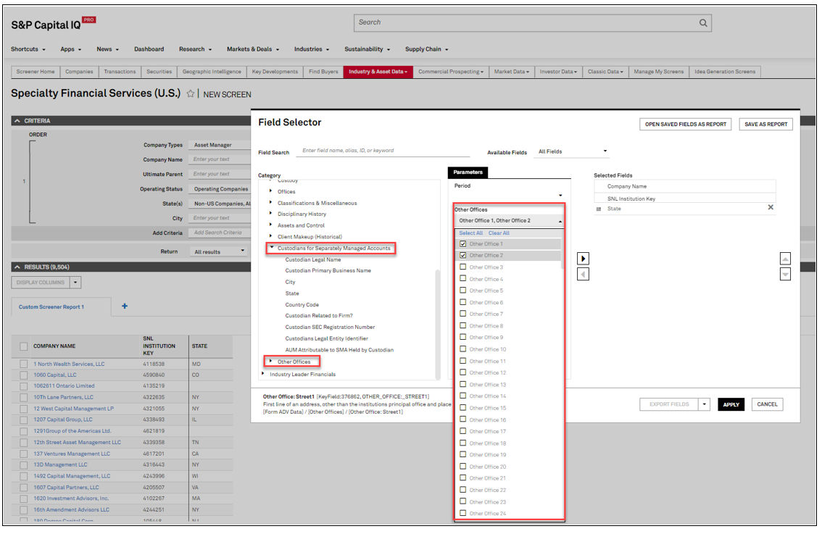Switch to the Industry & Asset Data tab
Screen dimensions: 822x534
click(378, 72)
